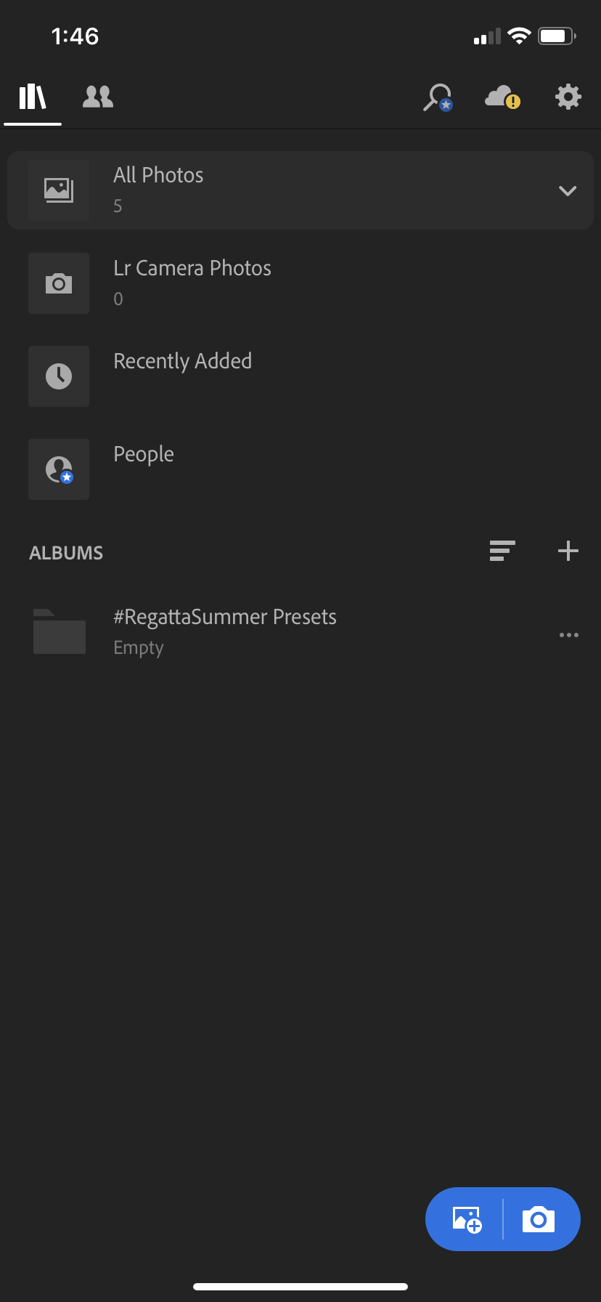Tap the search magnifier icon
Viewport: 601px width, 1302px height.
click(x=438, y=97)
